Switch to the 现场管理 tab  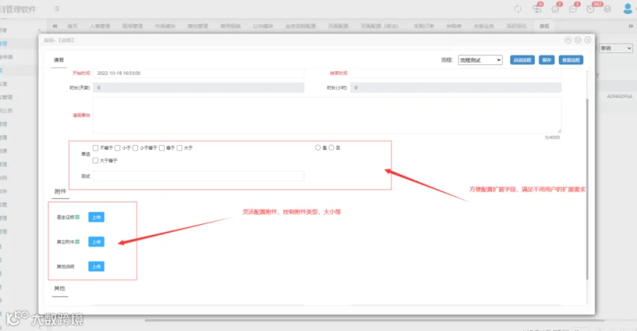132,26
